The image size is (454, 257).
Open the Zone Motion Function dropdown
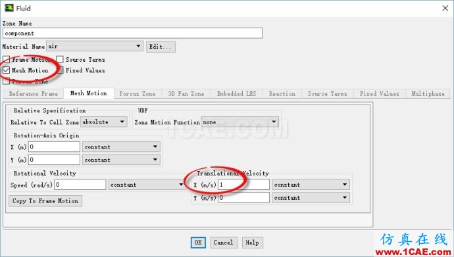point(240,122)
